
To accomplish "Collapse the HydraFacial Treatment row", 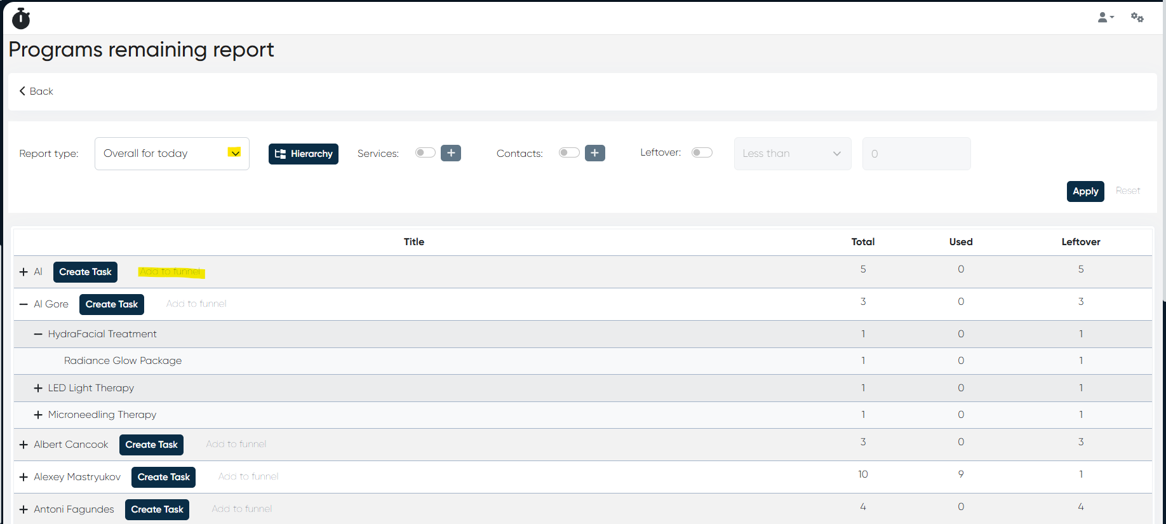I will (38, 334).
